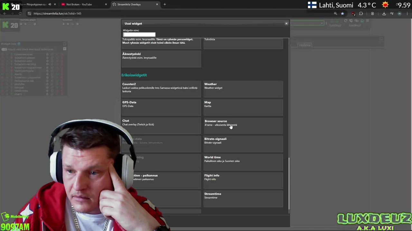Open the browser extensions puzzle icon
The image size is (412, 231).
point(361,13)
